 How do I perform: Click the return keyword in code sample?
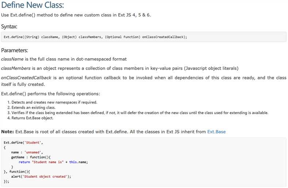24,162
